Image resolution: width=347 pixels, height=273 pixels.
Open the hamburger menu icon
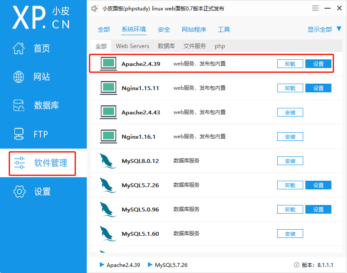(x=315, y=8)
